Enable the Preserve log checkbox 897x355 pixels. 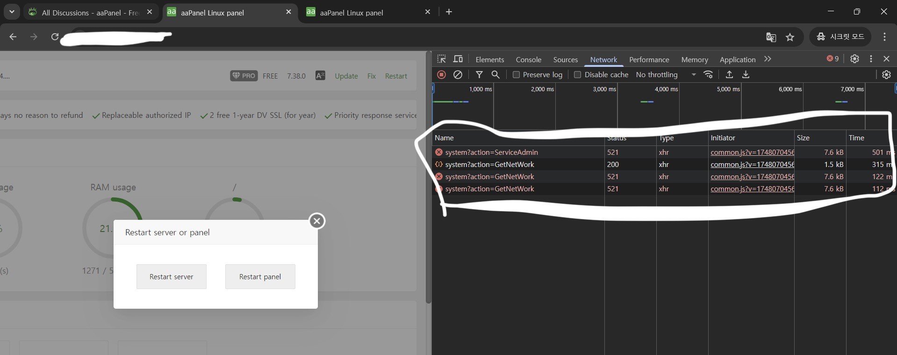pos(517,75)
